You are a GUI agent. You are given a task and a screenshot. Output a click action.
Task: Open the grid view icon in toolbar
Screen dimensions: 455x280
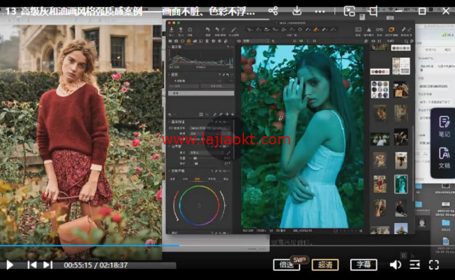tap(358, 30)
